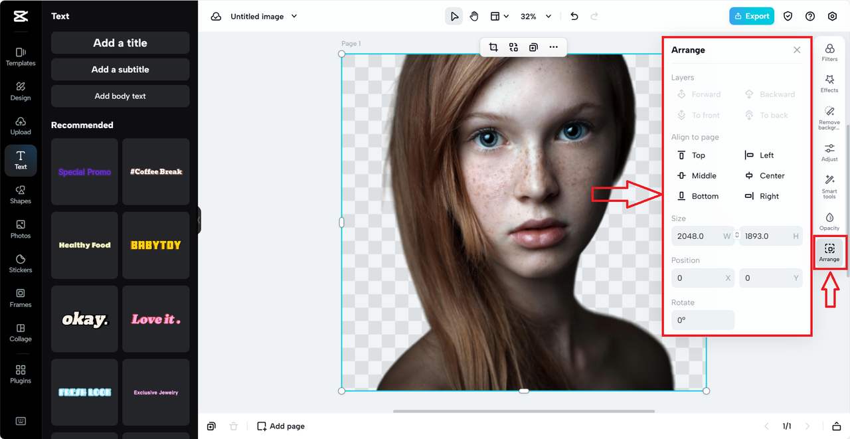
Task: Open the Stickers sidebar panel
Action: click(21, 264)
